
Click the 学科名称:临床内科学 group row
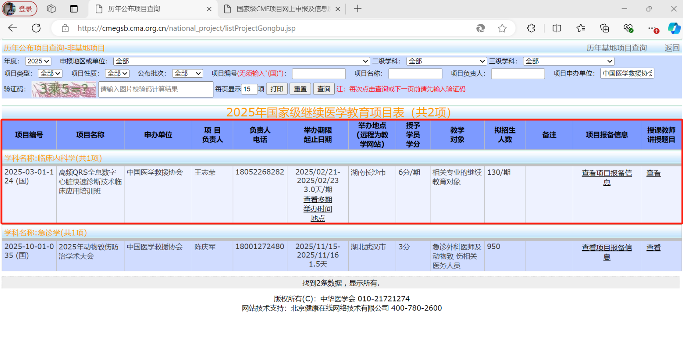[x=342, y=158]
